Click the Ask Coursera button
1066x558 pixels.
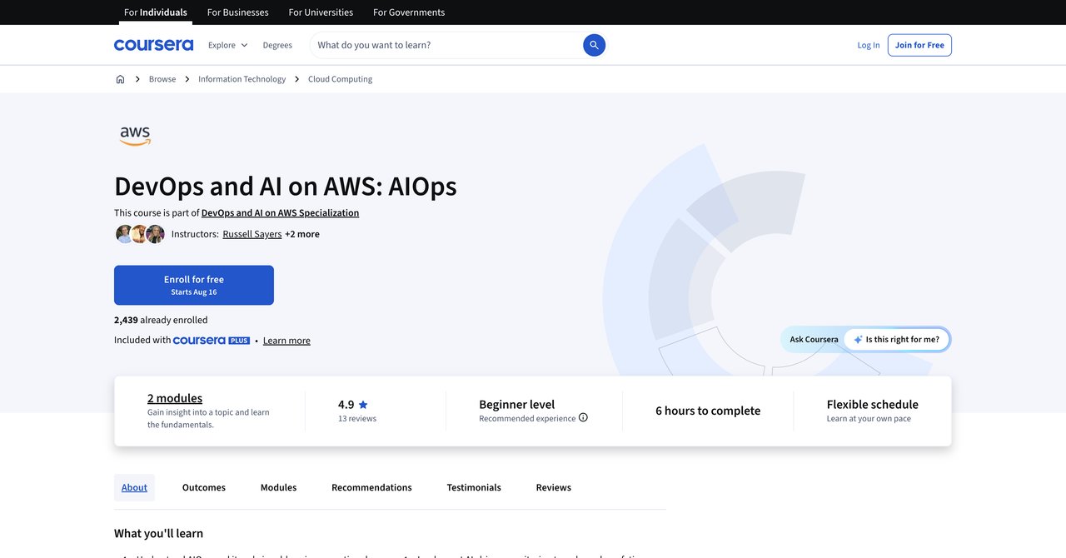coord(814,340)
